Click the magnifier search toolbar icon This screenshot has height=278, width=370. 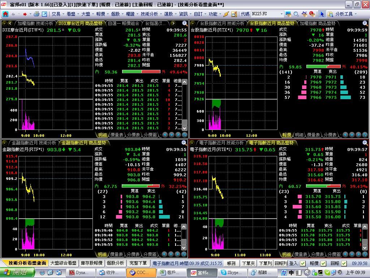click(296, 14)
